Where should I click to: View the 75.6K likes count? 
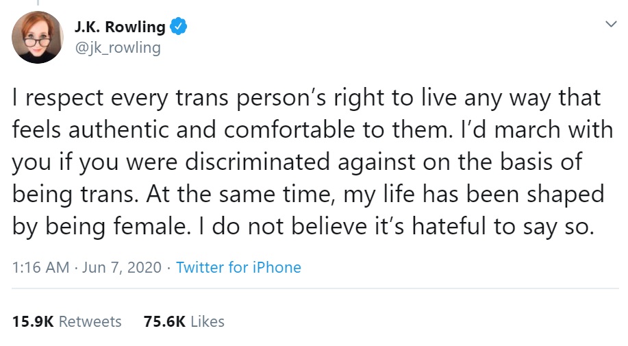tap(164, 321)
